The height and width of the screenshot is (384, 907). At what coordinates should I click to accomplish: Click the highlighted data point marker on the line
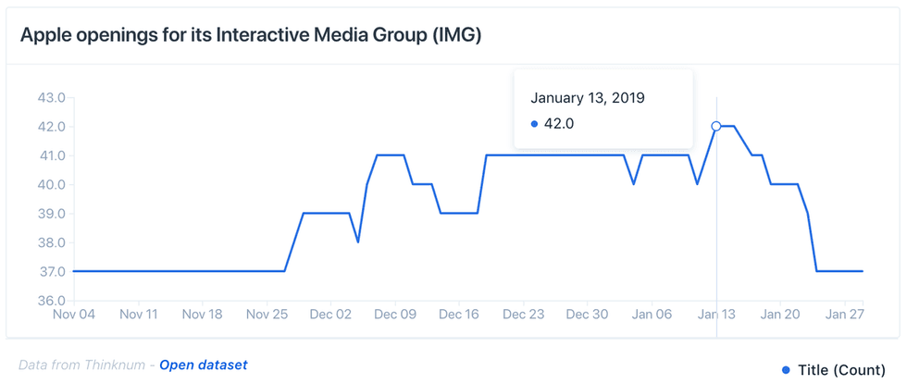(x=715, y=126)
